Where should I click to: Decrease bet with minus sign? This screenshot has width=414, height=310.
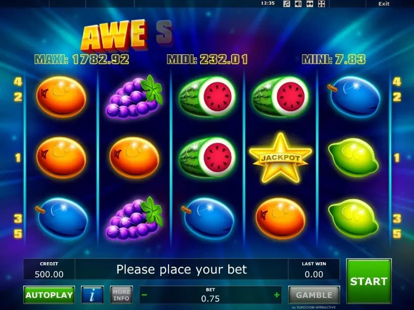click(x=144, y=295)
